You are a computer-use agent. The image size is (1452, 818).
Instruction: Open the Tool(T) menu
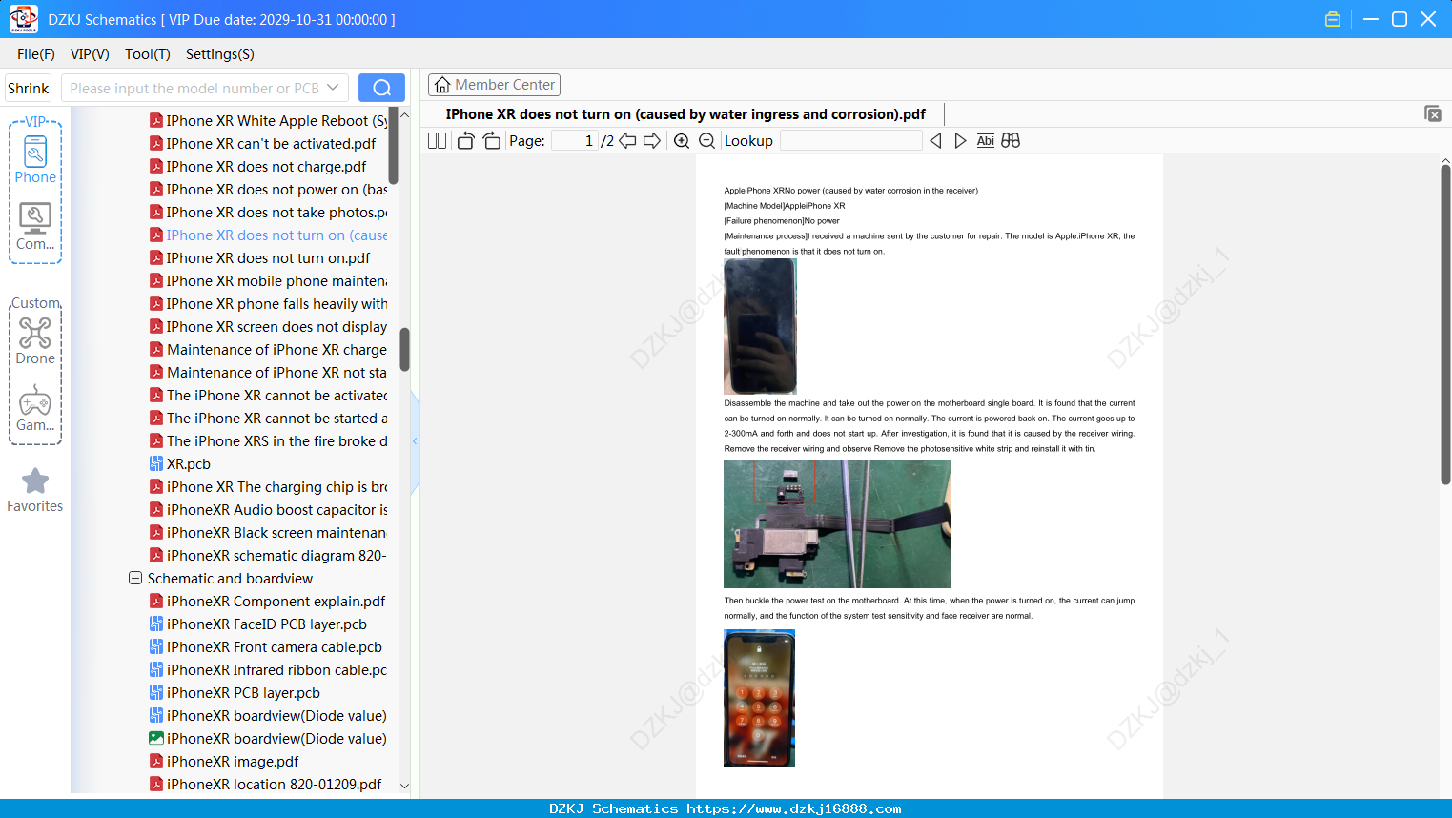coord(147,54)
